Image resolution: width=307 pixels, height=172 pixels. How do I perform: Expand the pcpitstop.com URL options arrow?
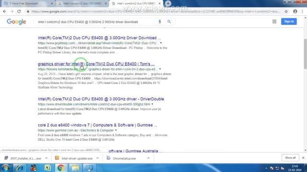(161, 43)
